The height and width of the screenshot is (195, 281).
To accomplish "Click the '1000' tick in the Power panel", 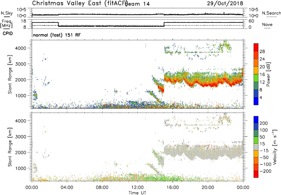I will pyautogui.click(x=21, y=95).
